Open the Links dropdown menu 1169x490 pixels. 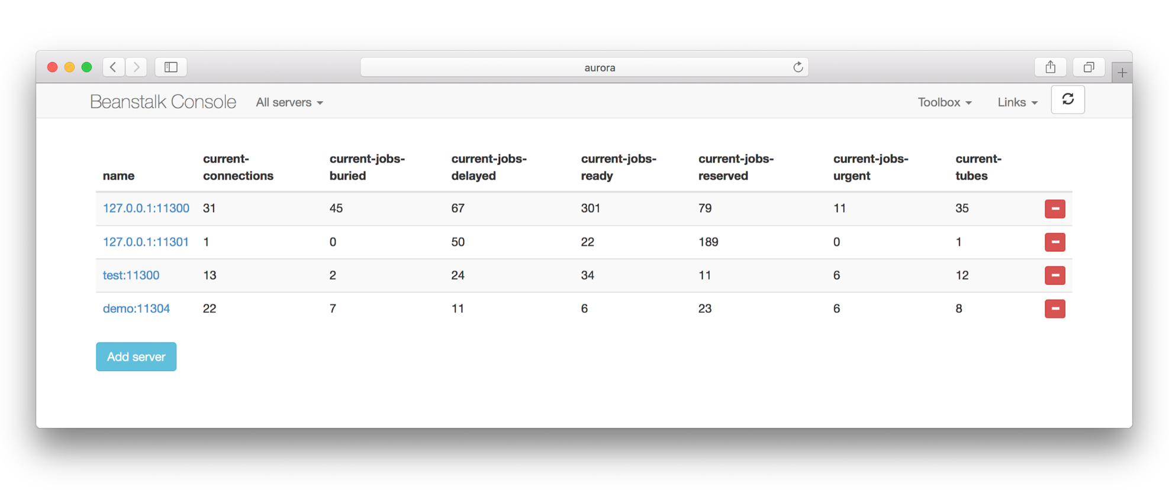(x=1017, y=102)
